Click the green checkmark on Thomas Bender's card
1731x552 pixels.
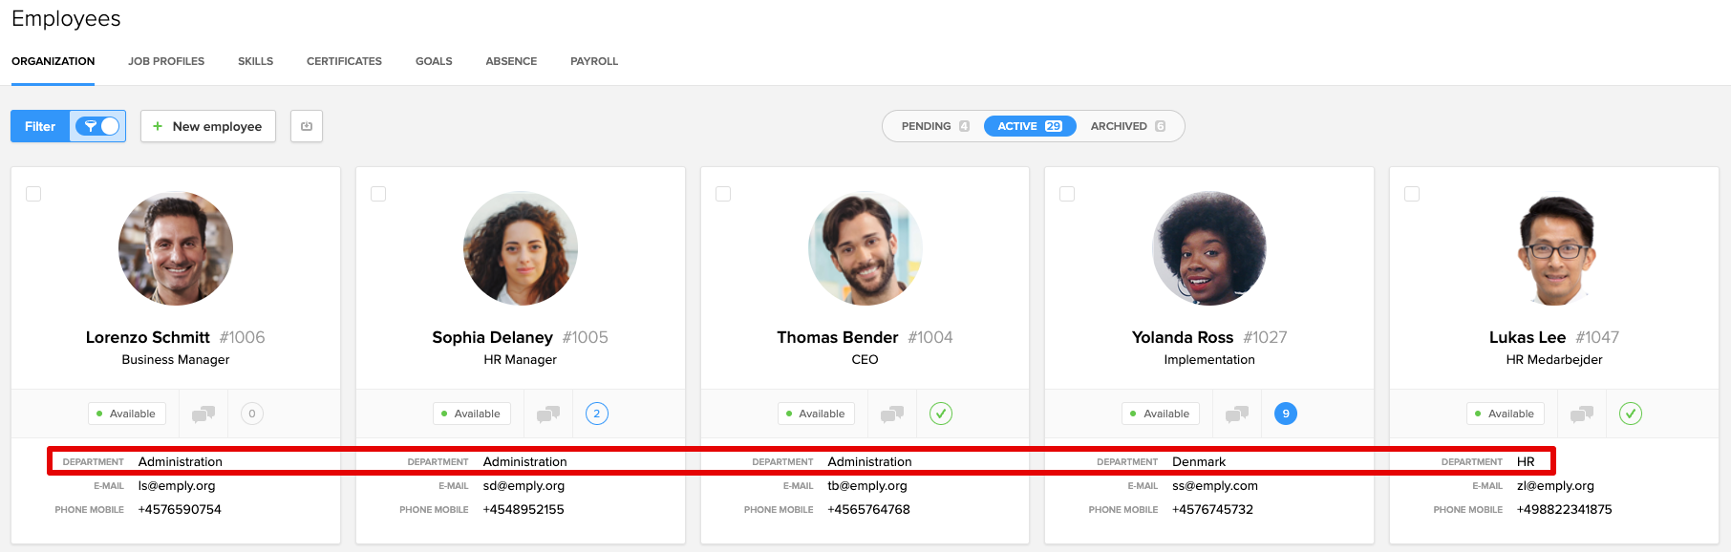click(941, 414)
